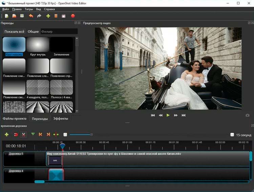Save a frame with the camera icon
Screen dimensions: 254x192
pyautogui.click(x=248, y=115)
